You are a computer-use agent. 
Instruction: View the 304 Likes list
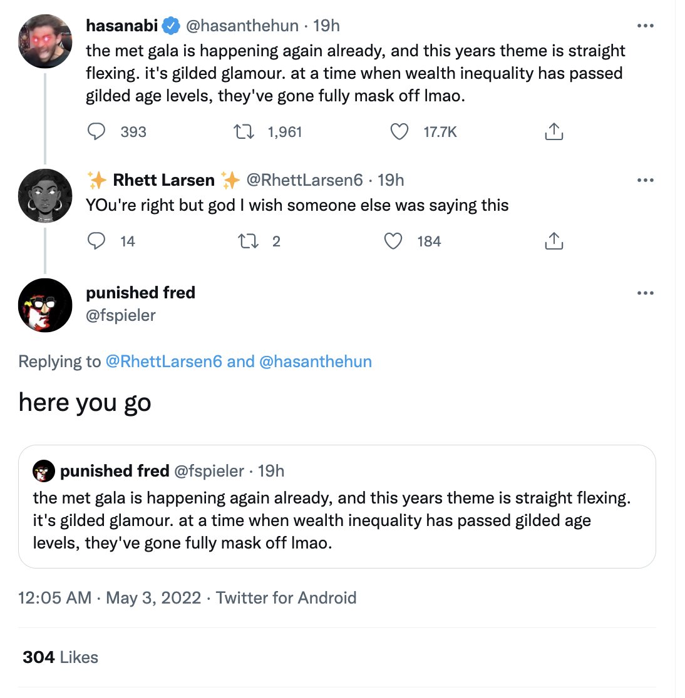coord(60,657)
